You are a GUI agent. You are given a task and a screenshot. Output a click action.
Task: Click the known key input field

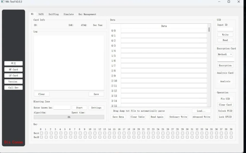pos(62,108)
